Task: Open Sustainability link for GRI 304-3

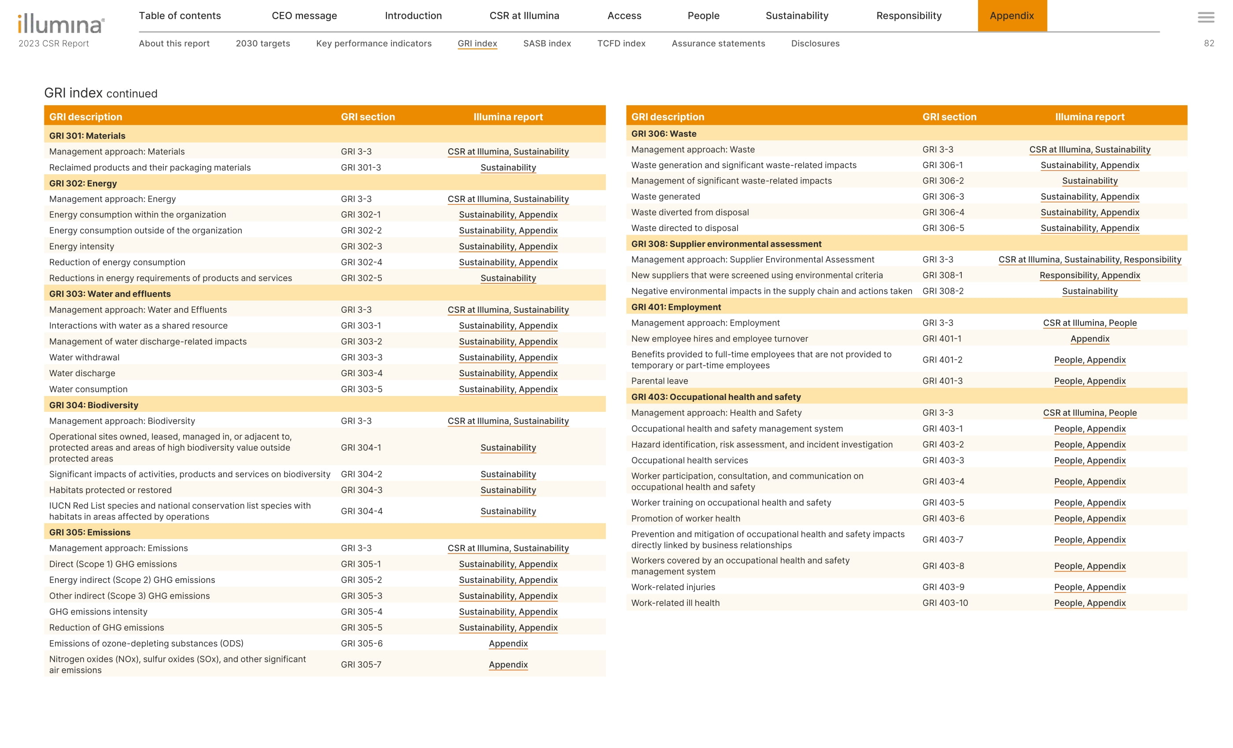Action: [x=508, y=490]
